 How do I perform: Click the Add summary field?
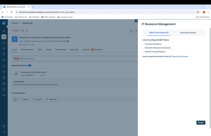point(29,59)
